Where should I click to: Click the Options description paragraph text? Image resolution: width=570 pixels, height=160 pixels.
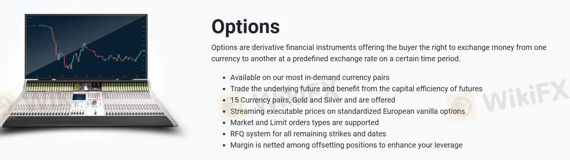378,53
